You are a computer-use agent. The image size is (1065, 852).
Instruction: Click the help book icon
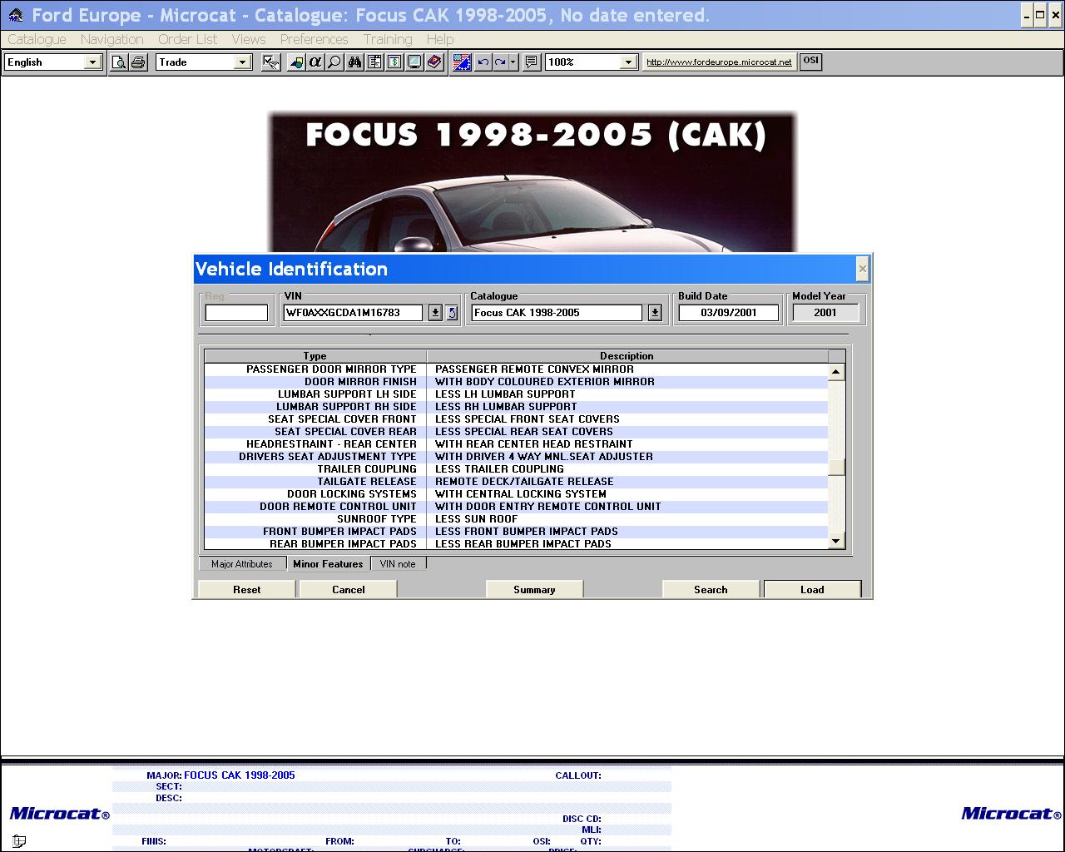coord(434,62)
